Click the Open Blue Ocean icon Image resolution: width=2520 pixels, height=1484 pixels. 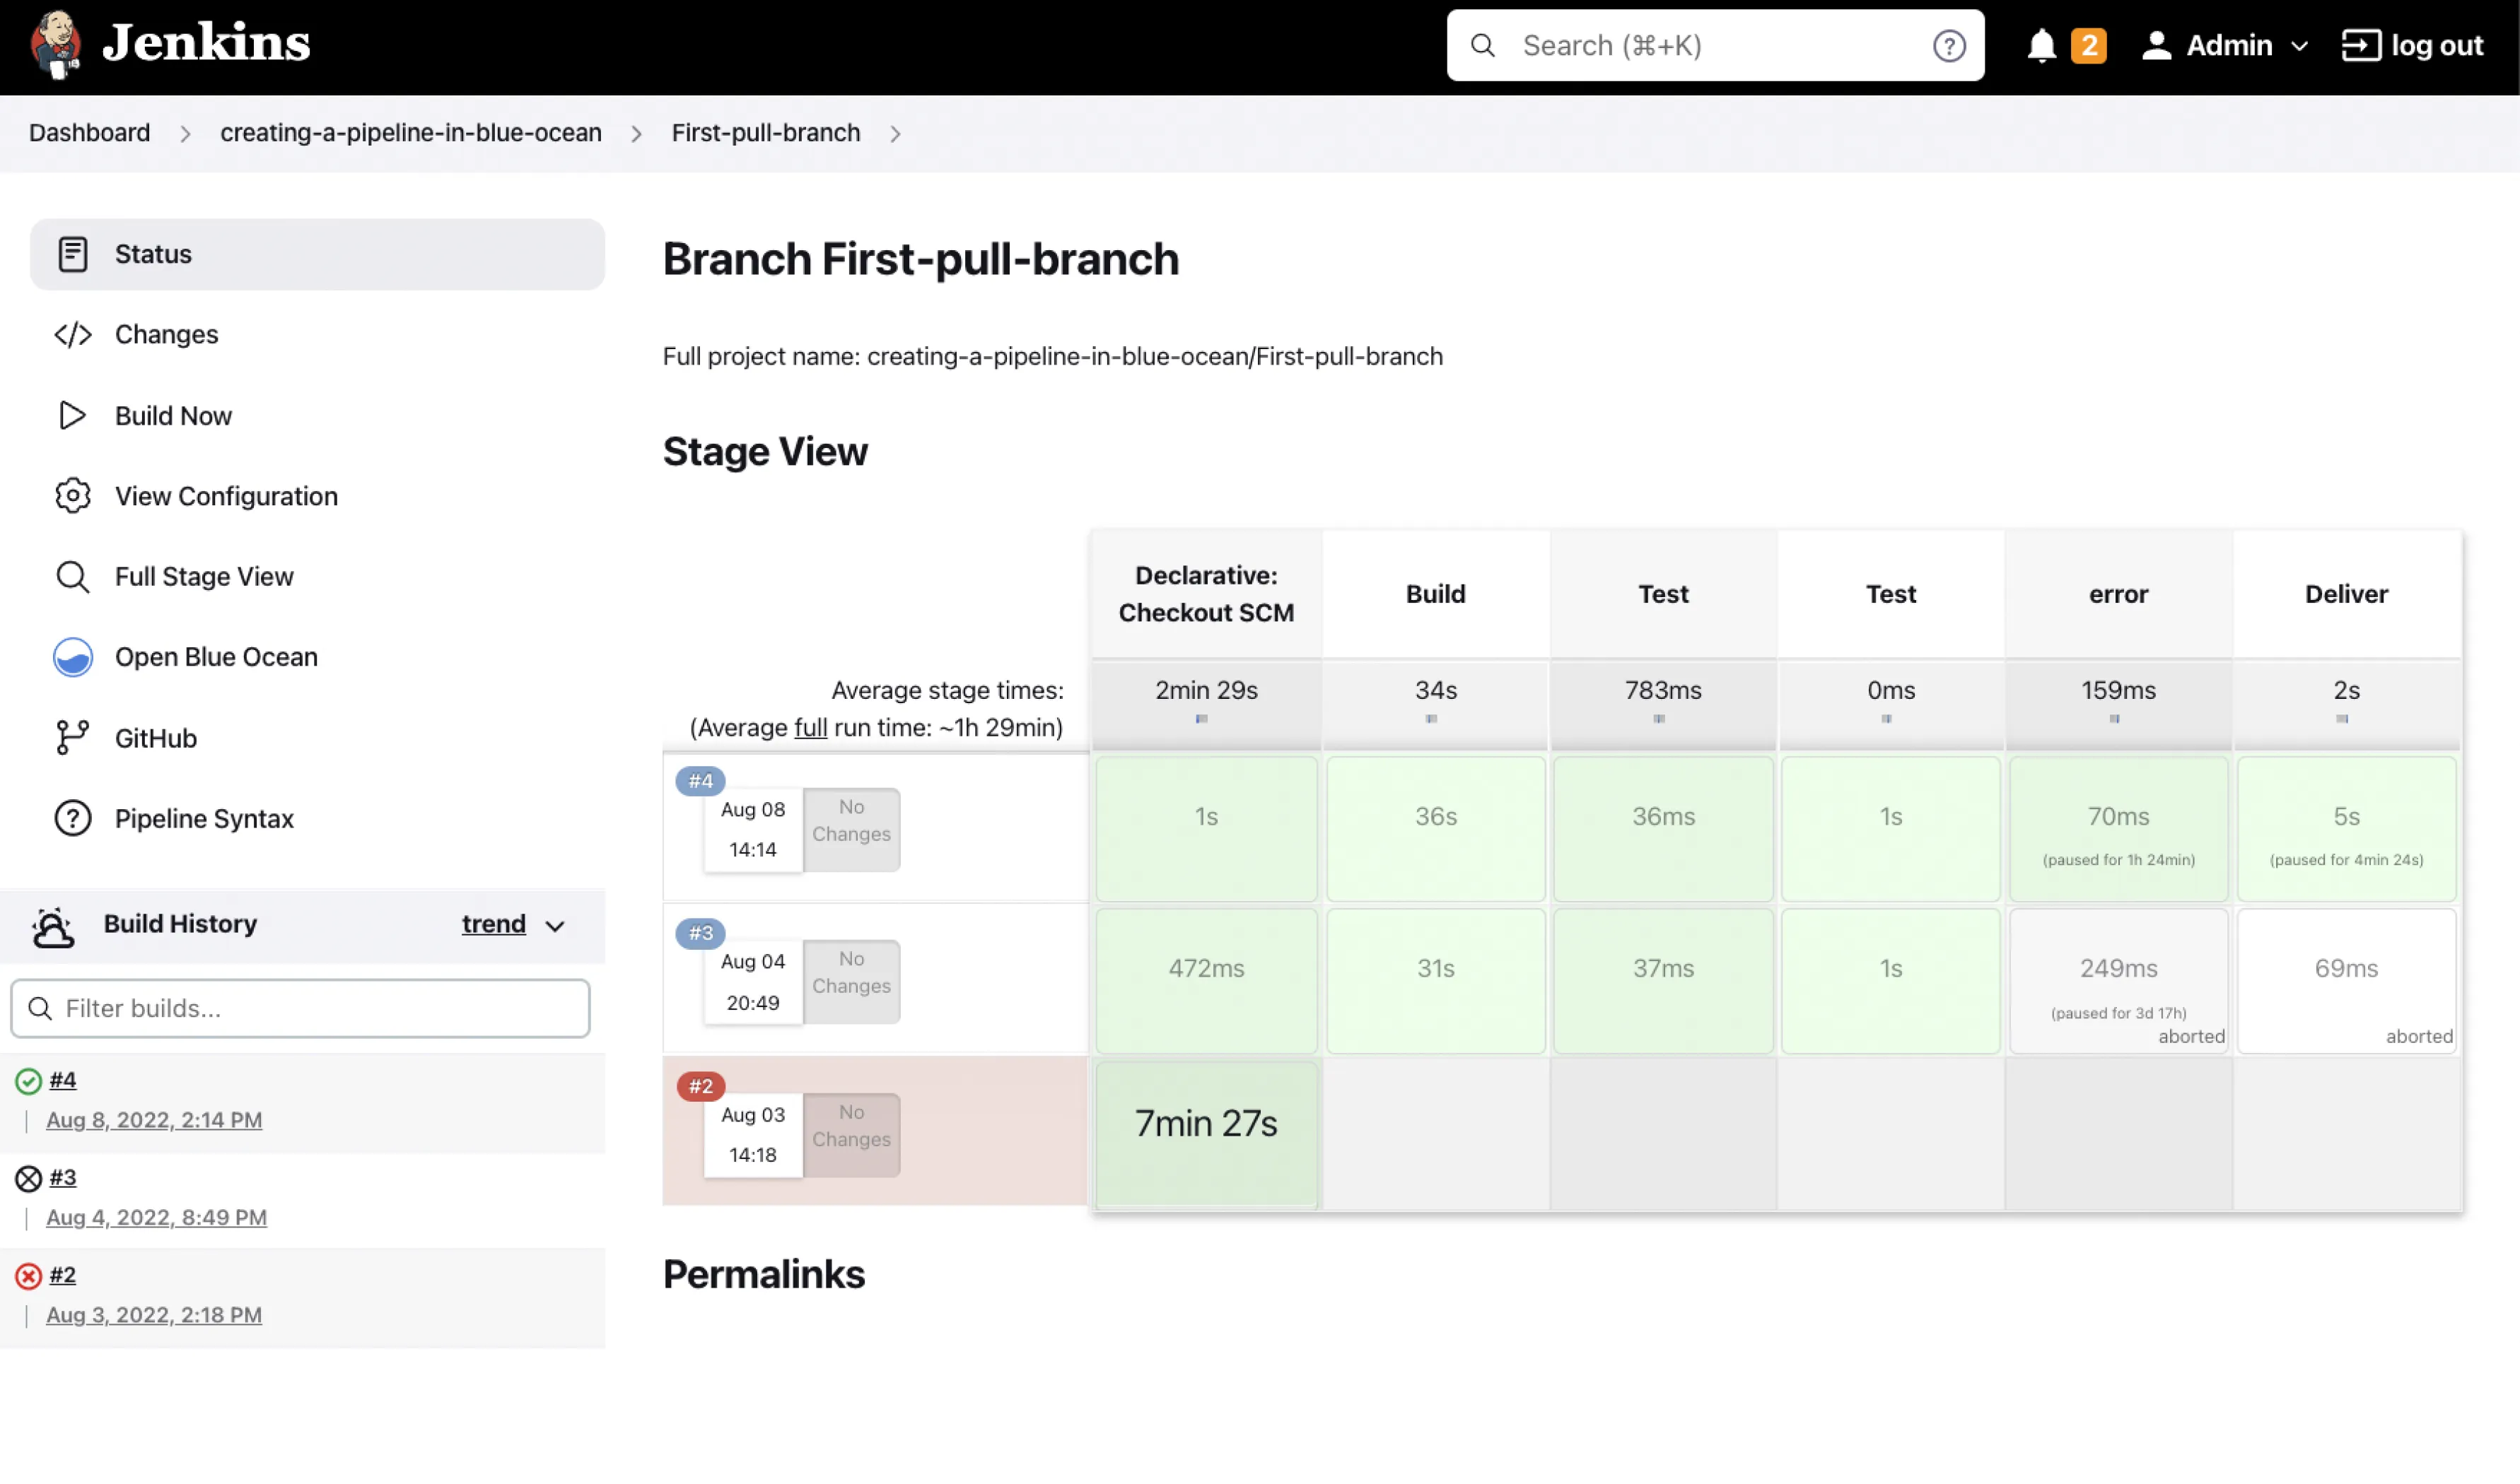click(73, 657)
